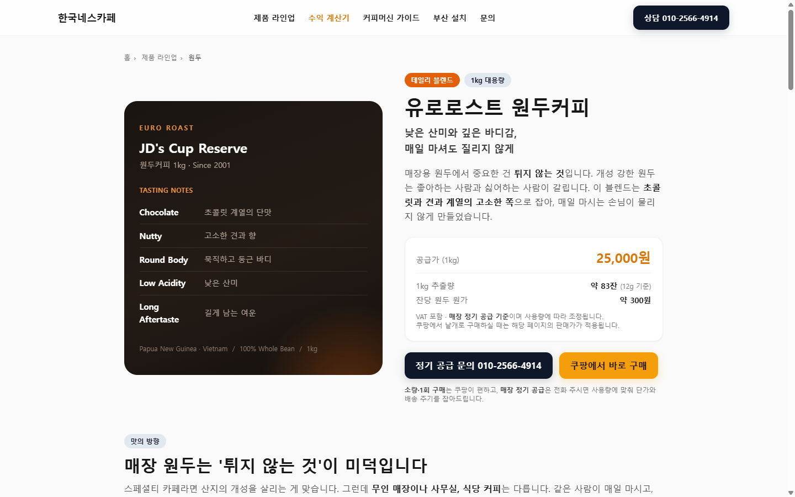795x497 pixels.
Task: Click the 맛의 방향 section tag
Action: tap(145, 441)
